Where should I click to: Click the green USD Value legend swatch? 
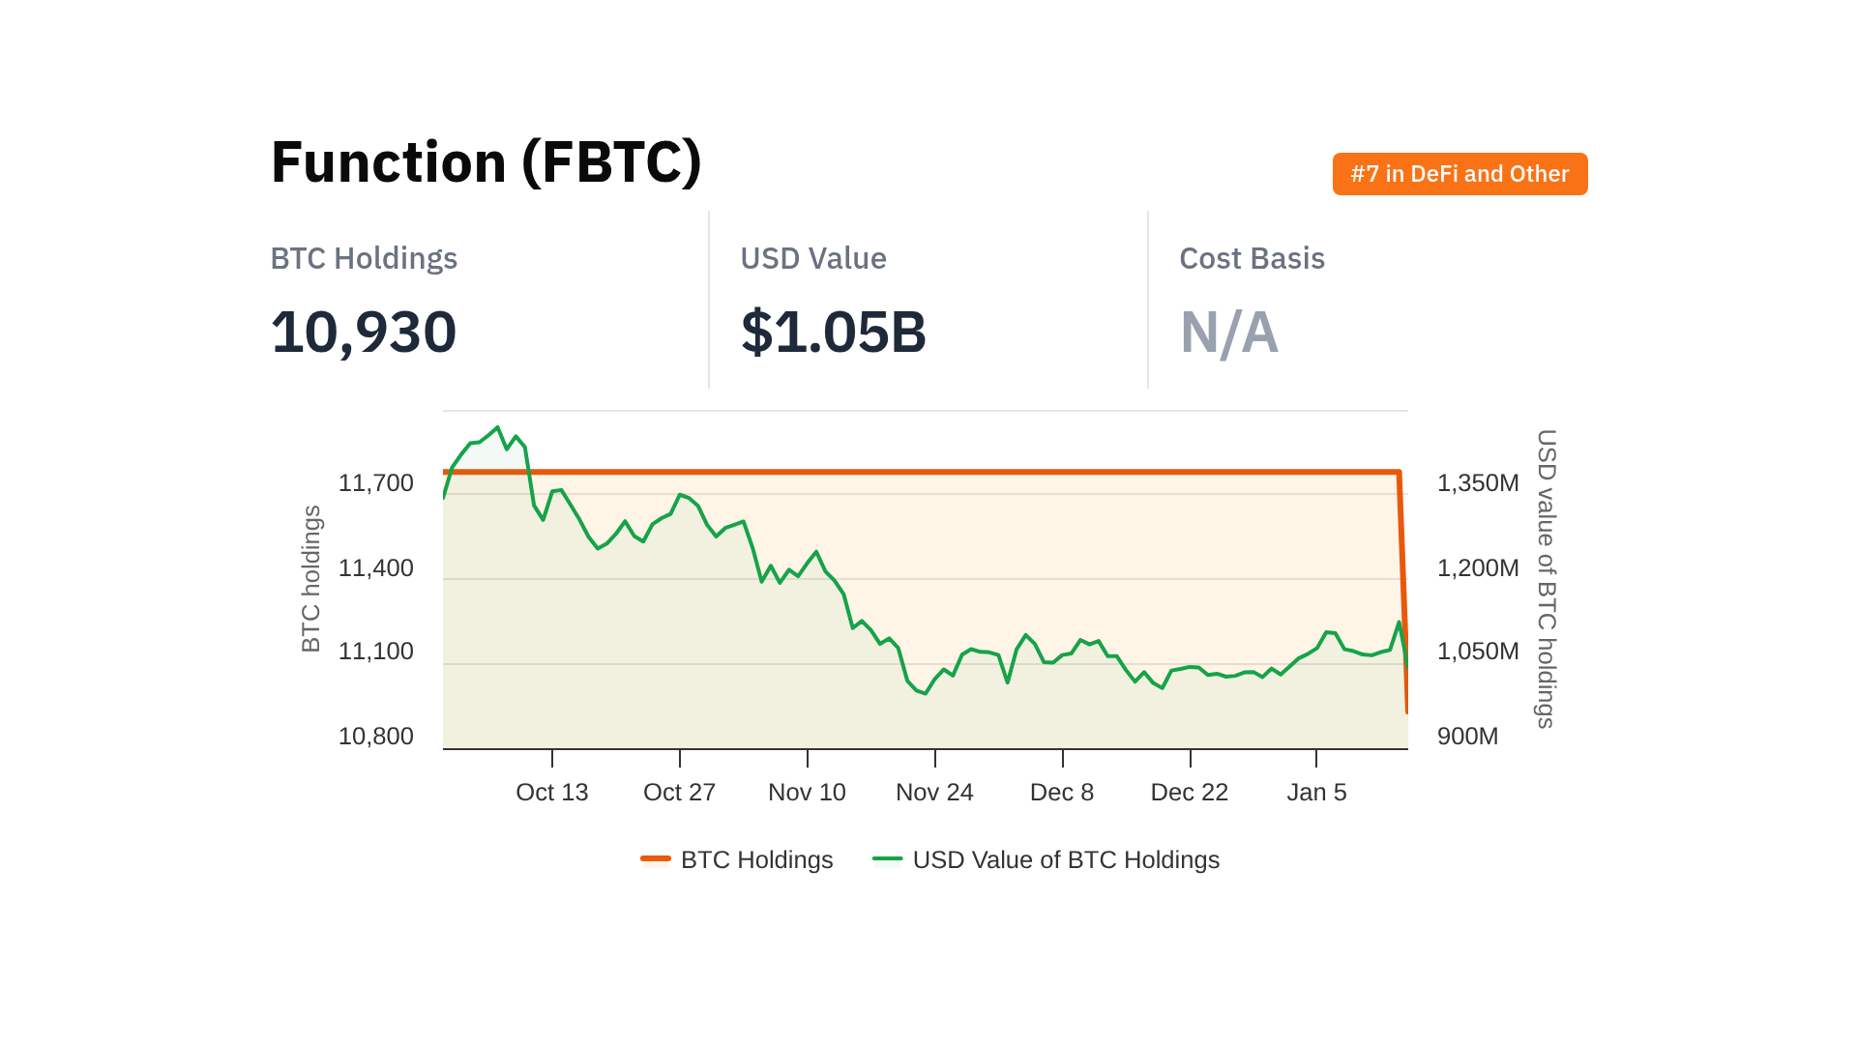click(x=887, y=858)
